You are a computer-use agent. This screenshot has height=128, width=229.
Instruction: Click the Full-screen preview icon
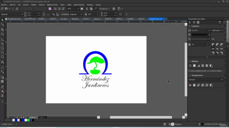click(82, 9)
